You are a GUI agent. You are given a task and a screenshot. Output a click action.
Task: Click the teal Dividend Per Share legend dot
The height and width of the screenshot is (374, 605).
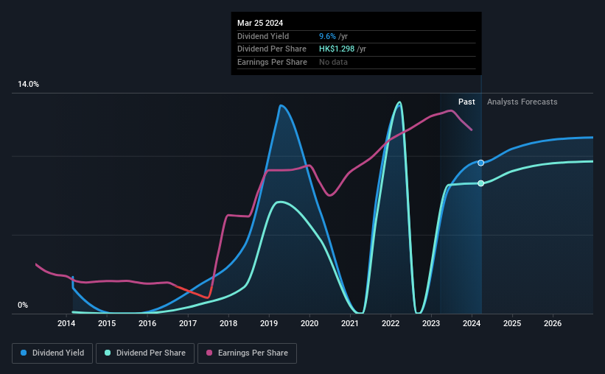point(108,353)
